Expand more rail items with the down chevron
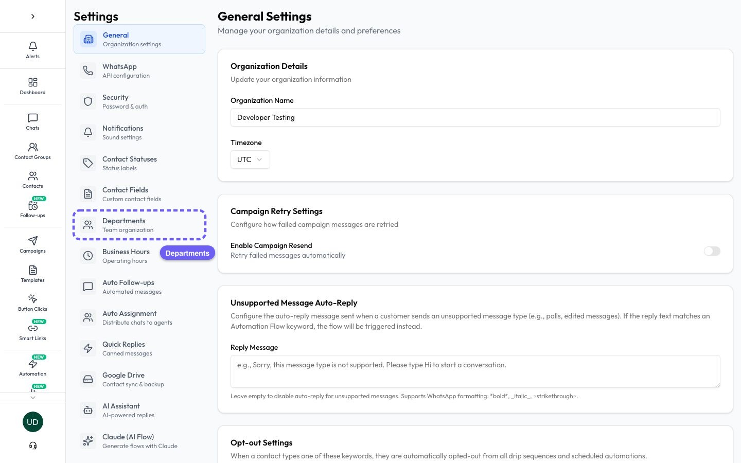Image resolution: width=741 pixels, height=463 pixels. tap(32, 397)
